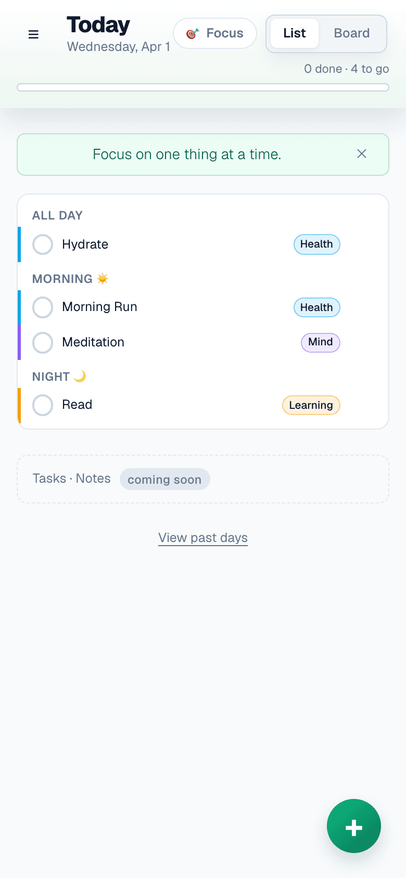Check off the Morning Run task

(43, 307)
